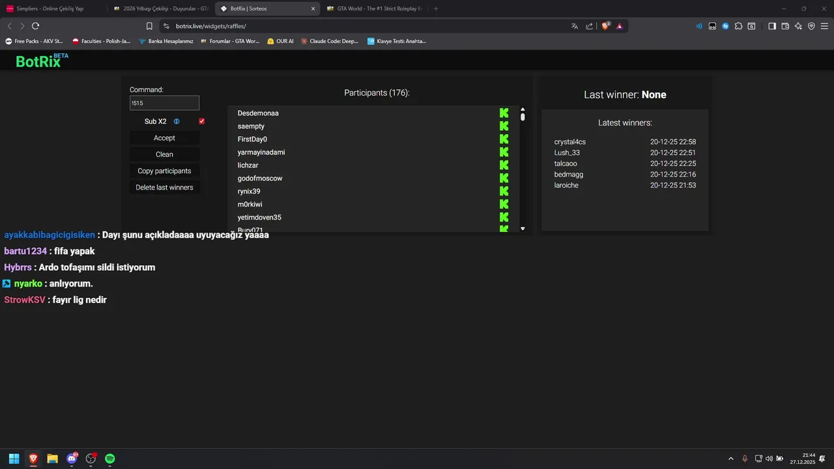Open File Explorer from the taskbar

click(52, 459)
